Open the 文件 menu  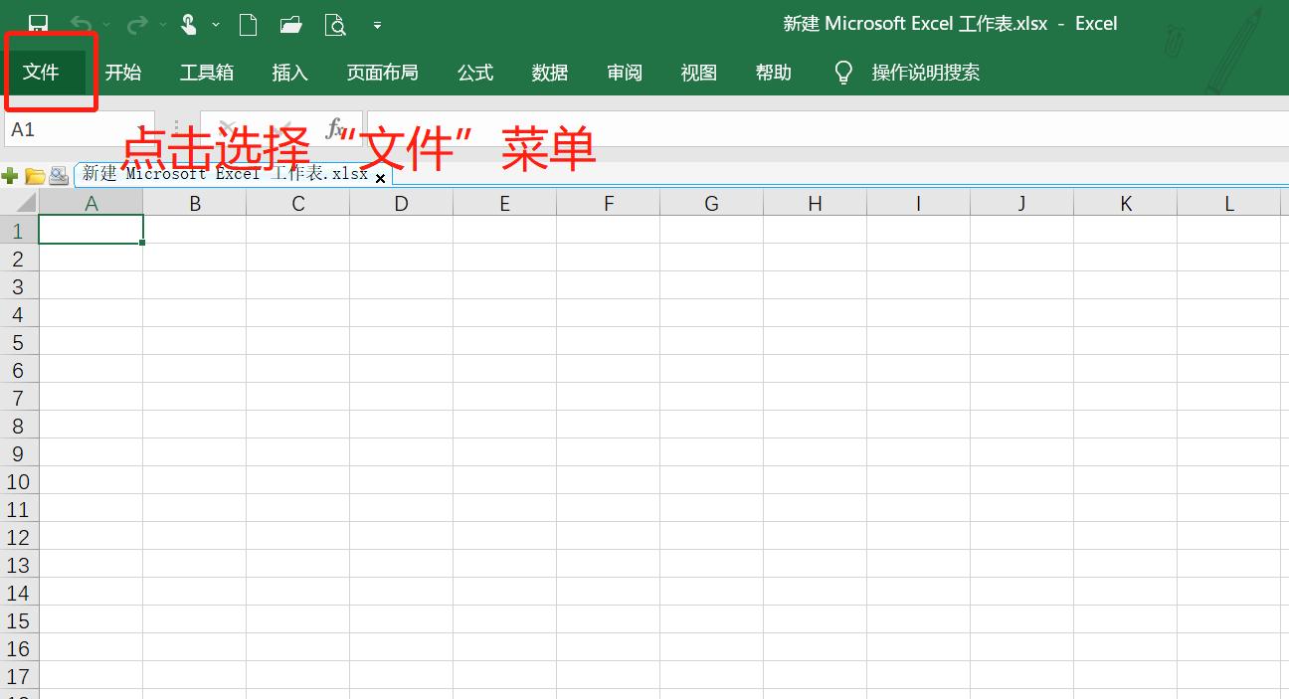click(38, 72)
